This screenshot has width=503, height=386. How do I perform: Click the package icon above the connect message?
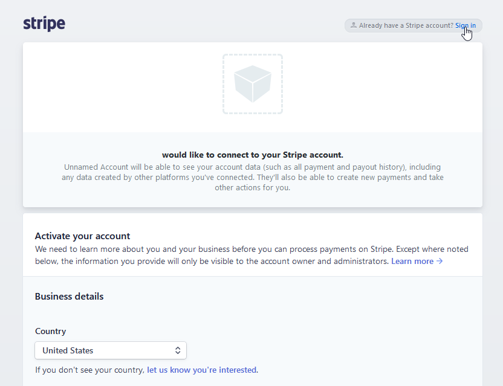click(x=252, y=84)
